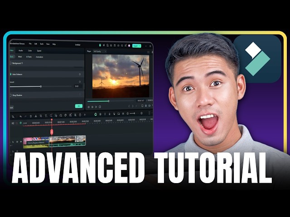This screenshot has height=217, width=290.
Task: Click the timeline zoom in plus icon
Action: tap(141, 113)
